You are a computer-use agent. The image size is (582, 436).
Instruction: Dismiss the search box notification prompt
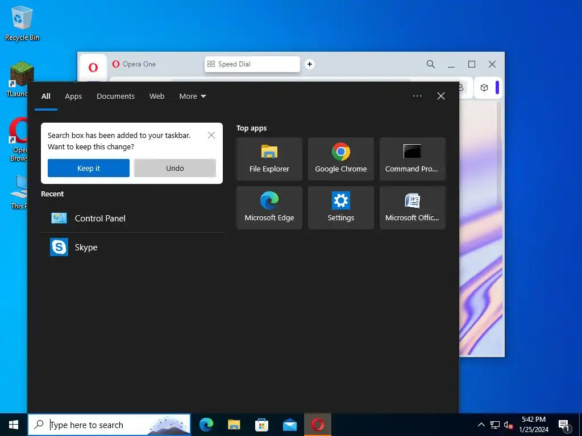coord(211,135)
